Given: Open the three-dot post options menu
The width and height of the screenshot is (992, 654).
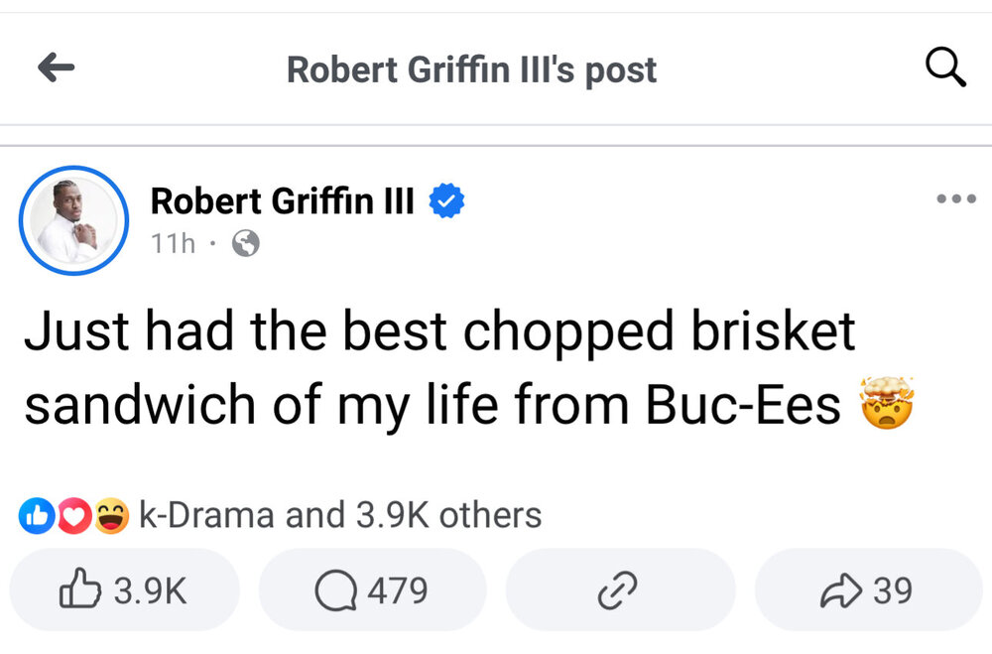Looking at the screenshot, I should (955, 198).
